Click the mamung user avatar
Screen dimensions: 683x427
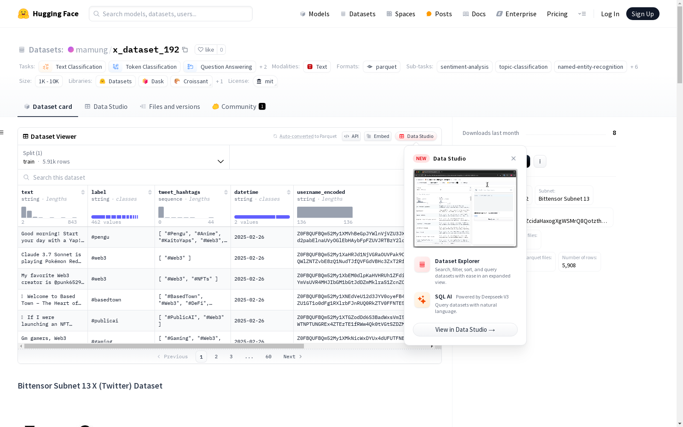tap(71, 50)
